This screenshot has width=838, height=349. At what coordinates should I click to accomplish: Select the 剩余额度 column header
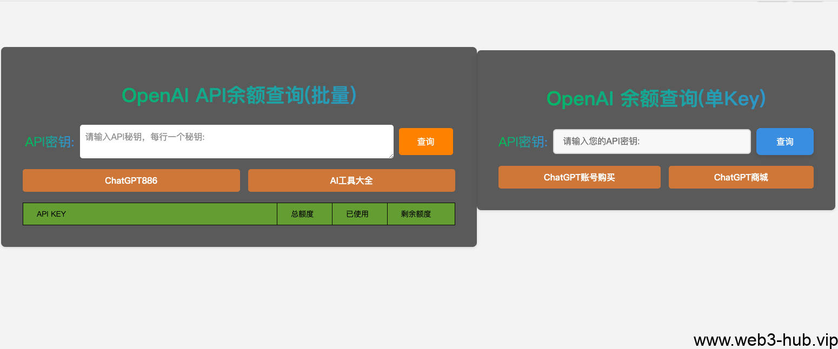coord(421,213)
